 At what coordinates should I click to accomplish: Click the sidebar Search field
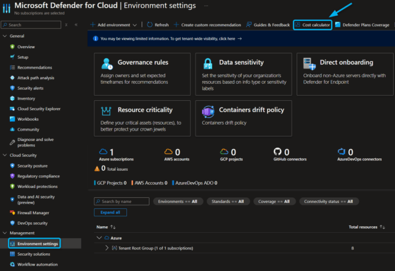(x=31, y=25)
